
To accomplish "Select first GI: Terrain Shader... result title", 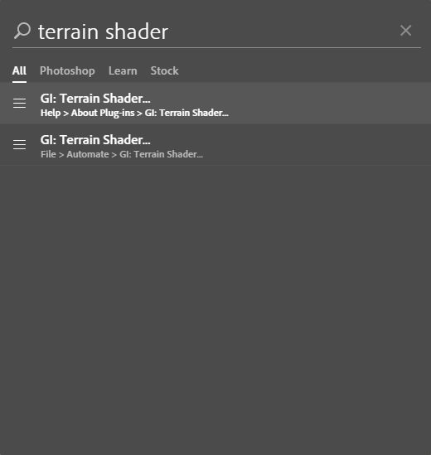I will (x=95, y=99).
